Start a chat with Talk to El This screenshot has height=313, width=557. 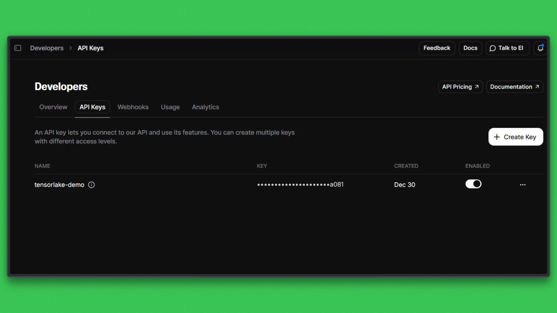(507, 48)
